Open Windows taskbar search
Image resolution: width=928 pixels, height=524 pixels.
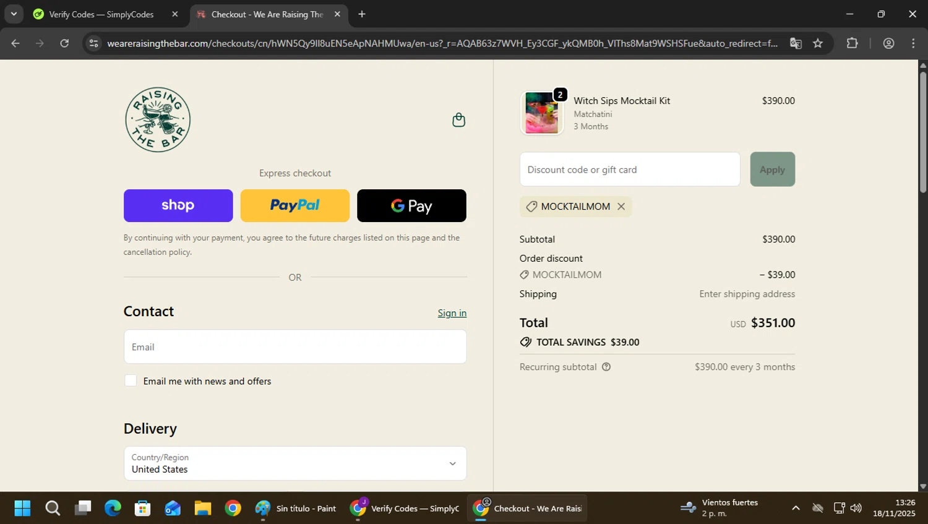(53, 509)
